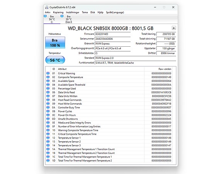
Task: Open the Disk menu
Action: tap(93, 12)
